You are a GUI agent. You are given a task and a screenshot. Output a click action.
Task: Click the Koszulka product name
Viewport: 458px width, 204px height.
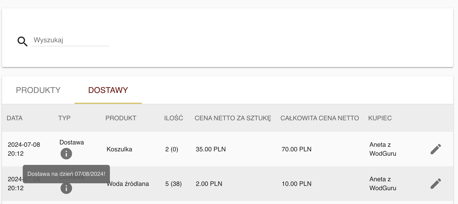[119, 149]
